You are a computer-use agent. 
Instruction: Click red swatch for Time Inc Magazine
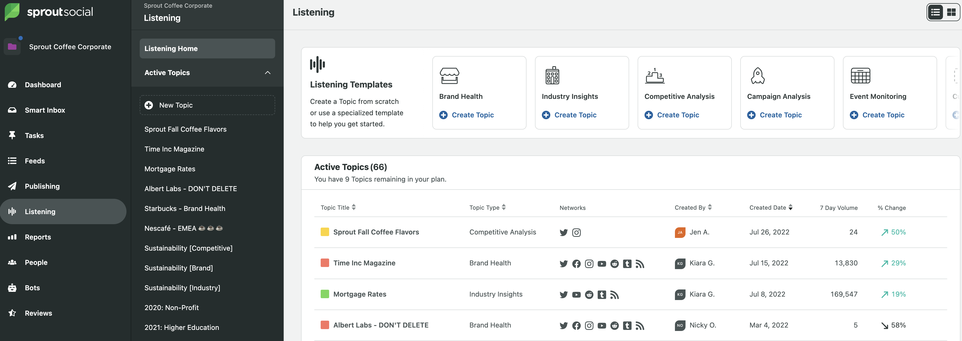click(x=325, y=263)
